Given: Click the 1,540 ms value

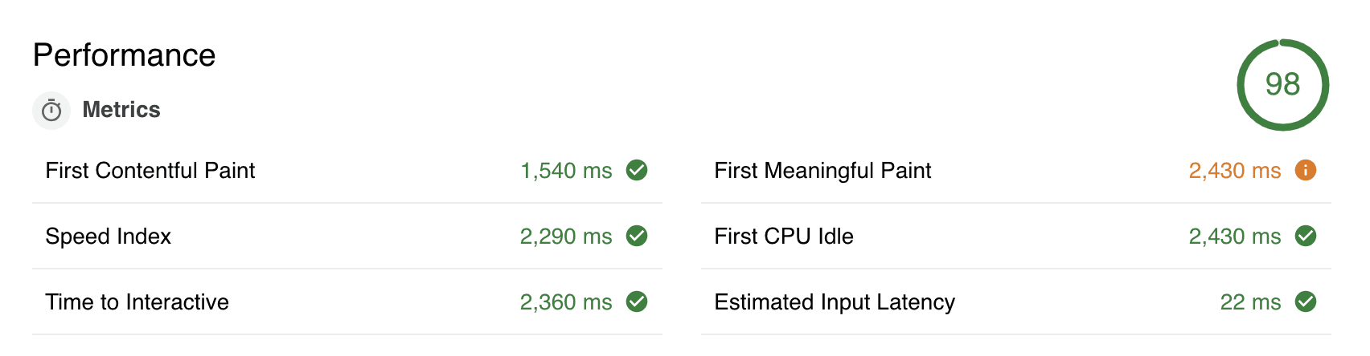Looking at the screenshot, I should pyautogui.click(x=566, y=171).
